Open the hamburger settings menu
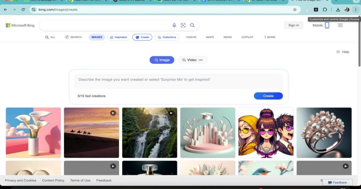361x189 pixels. [x=340, y=25]
